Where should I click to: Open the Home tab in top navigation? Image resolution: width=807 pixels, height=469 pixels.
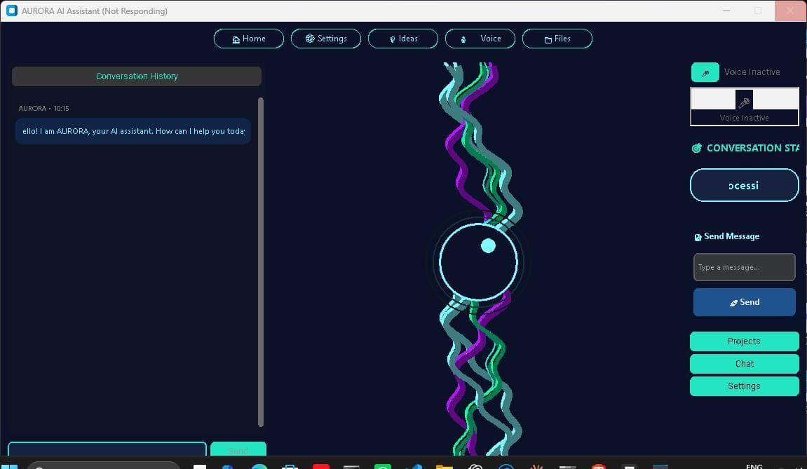coord(249,39)
